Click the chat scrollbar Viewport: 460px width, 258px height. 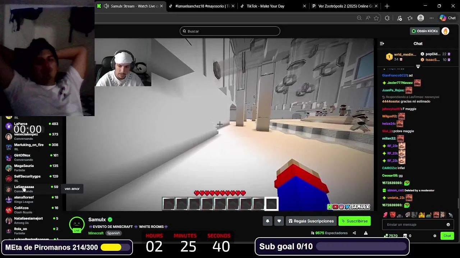point(458,203)
